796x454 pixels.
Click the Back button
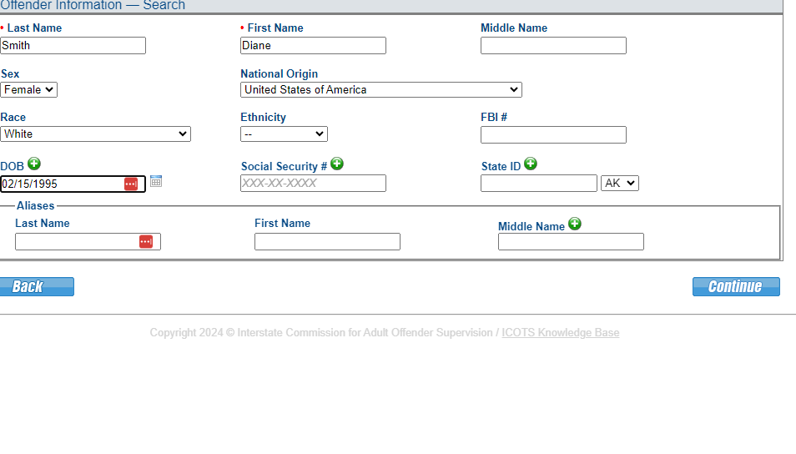[37, 287]
